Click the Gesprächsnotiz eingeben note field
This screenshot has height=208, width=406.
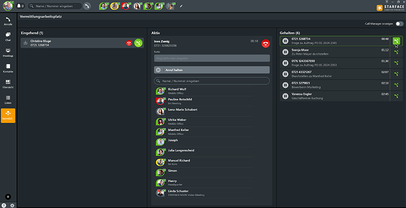(212, 58)
